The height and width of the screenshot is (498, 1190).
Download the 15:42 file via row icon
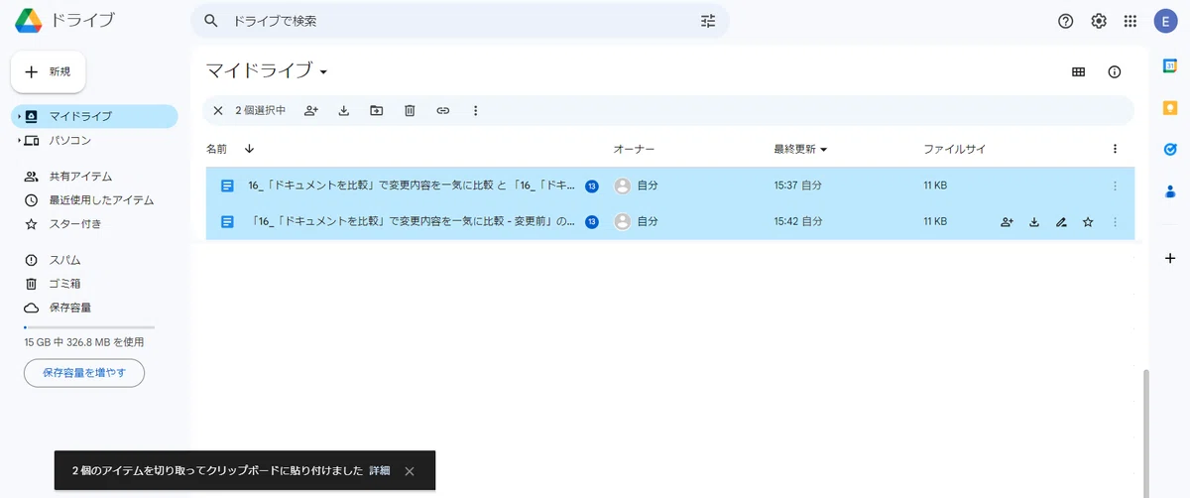point(1034,222)
